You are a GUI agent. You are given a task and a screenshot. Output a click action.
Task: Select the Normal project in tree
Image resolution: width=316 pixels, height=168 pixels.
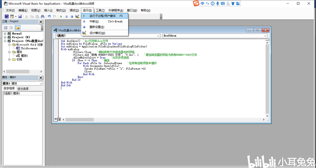click(17, 34)
